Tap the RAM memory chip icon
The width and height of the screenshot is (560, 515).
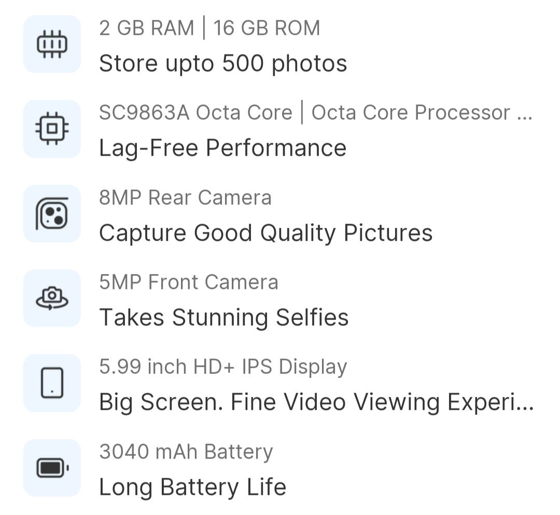(x=52, y=44)
